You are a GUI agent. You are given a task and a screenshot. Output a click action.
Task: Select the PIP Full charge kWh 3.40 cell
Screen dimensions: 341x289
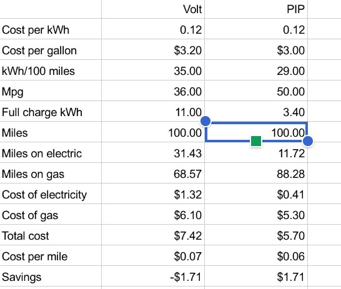tap(256, 111)
